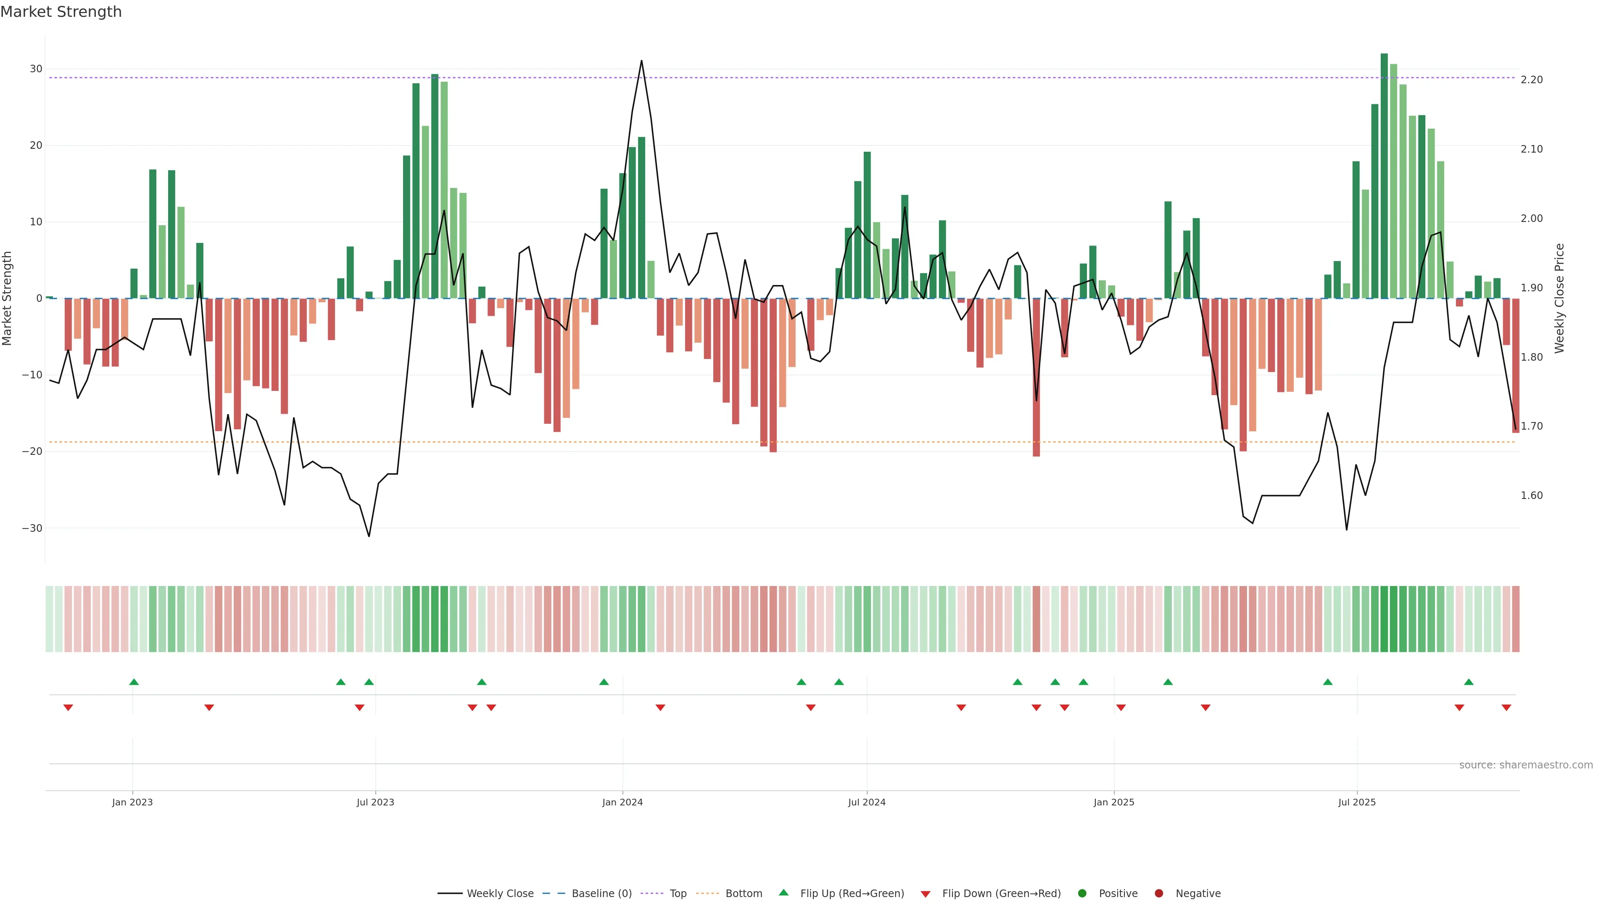The height and width of the screenshot is (908, 1614).
Task: Click the dark red Negative circle legend icon
Action: tap(1158, 894)
